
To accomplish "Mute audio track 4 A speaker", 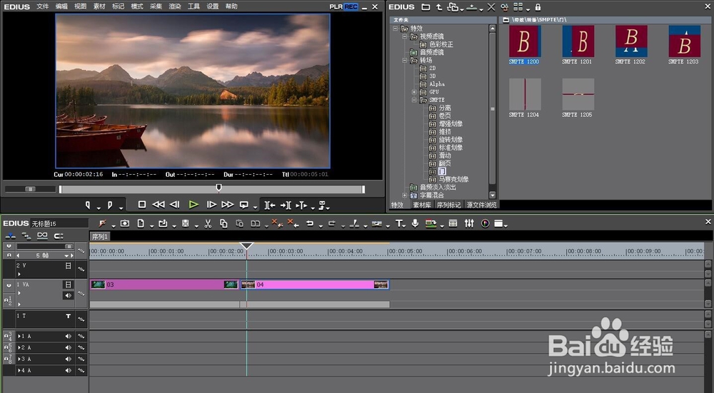I will point(69,370).
